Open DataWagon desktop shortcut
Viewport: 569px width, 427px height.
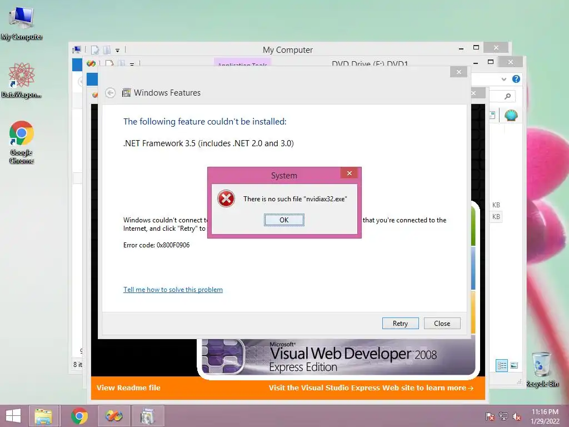(22, 81)
